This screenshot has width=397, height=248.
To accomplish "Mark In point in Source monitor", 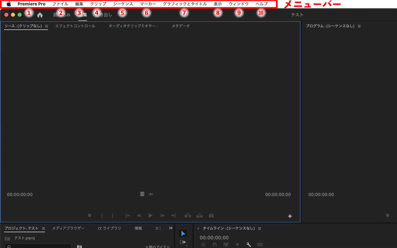I will point(102,216).
